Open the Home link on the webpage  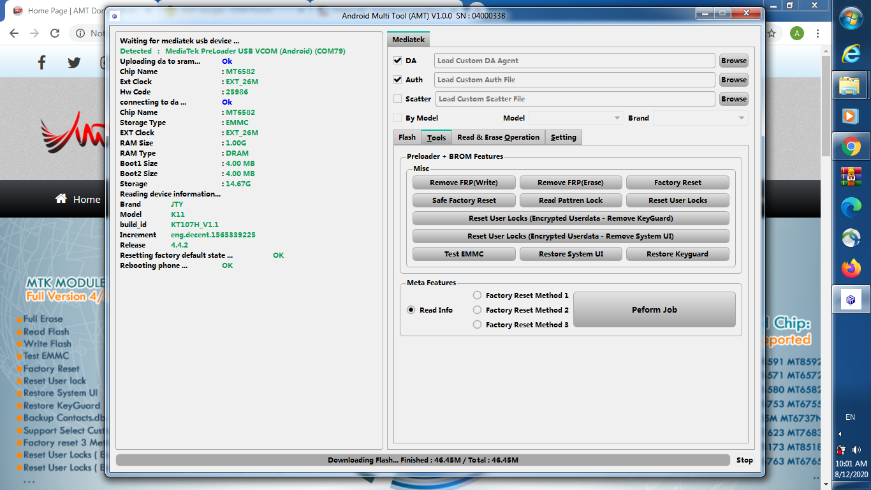click(78, 199)
